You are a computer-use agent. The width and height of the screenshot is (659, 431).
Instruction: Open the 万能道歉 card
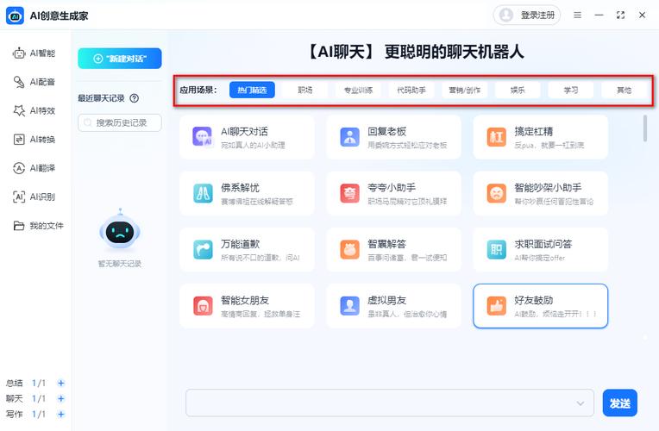click(247, 250)
